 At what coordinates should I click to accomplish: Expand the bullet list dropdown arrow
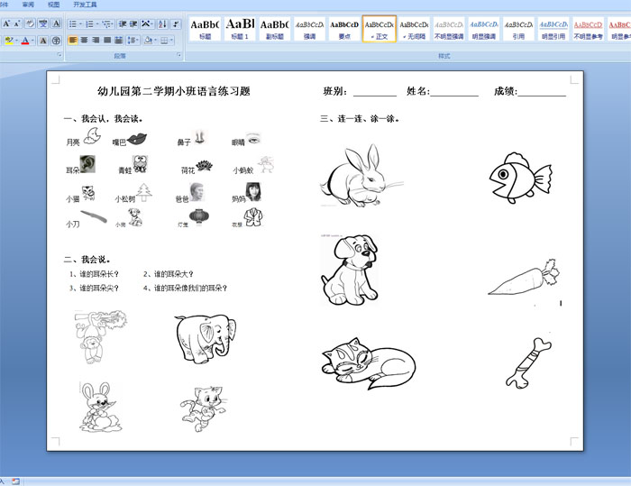click(x=80, y=24)
